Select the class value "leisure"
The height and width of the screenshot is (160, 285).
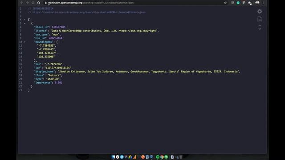pos(54,75)
